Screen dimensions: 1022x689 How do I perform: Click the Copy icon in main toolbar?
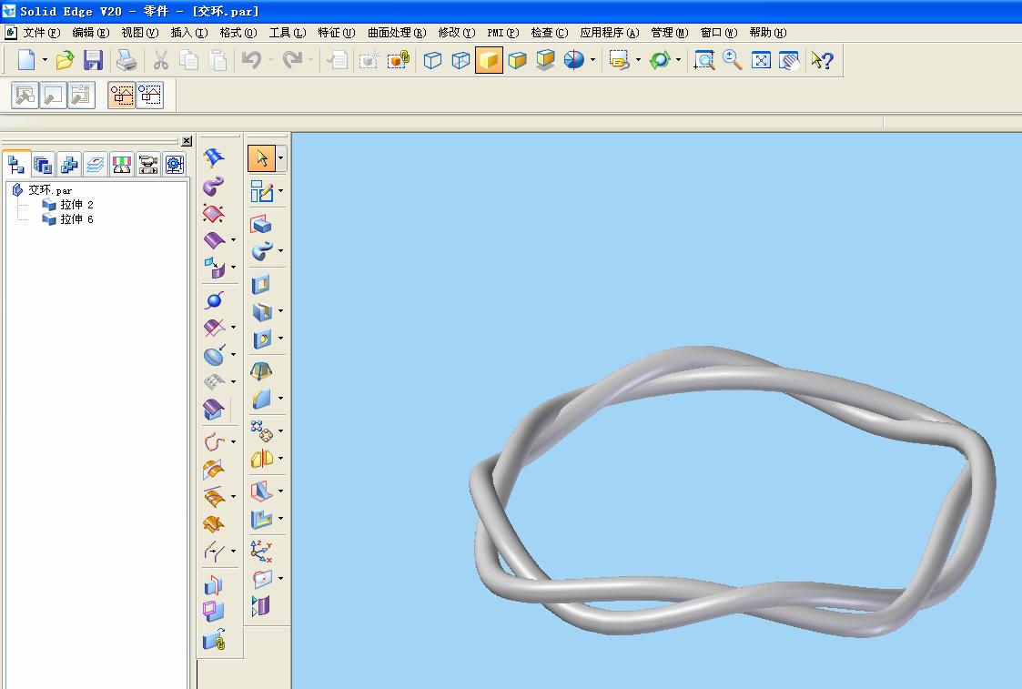(x=188, y=60)
